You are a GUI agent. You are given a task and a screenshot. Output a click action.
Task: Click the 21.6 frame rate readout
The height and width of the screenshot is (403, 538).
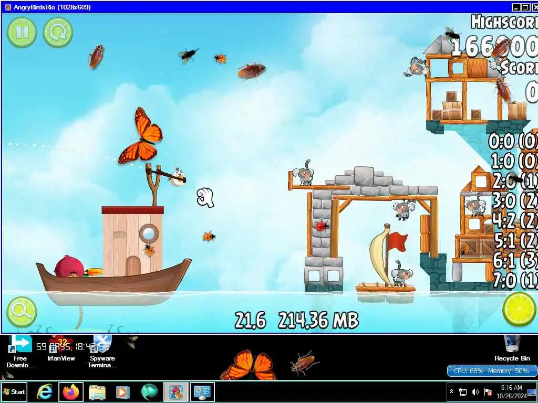[250, 321]
